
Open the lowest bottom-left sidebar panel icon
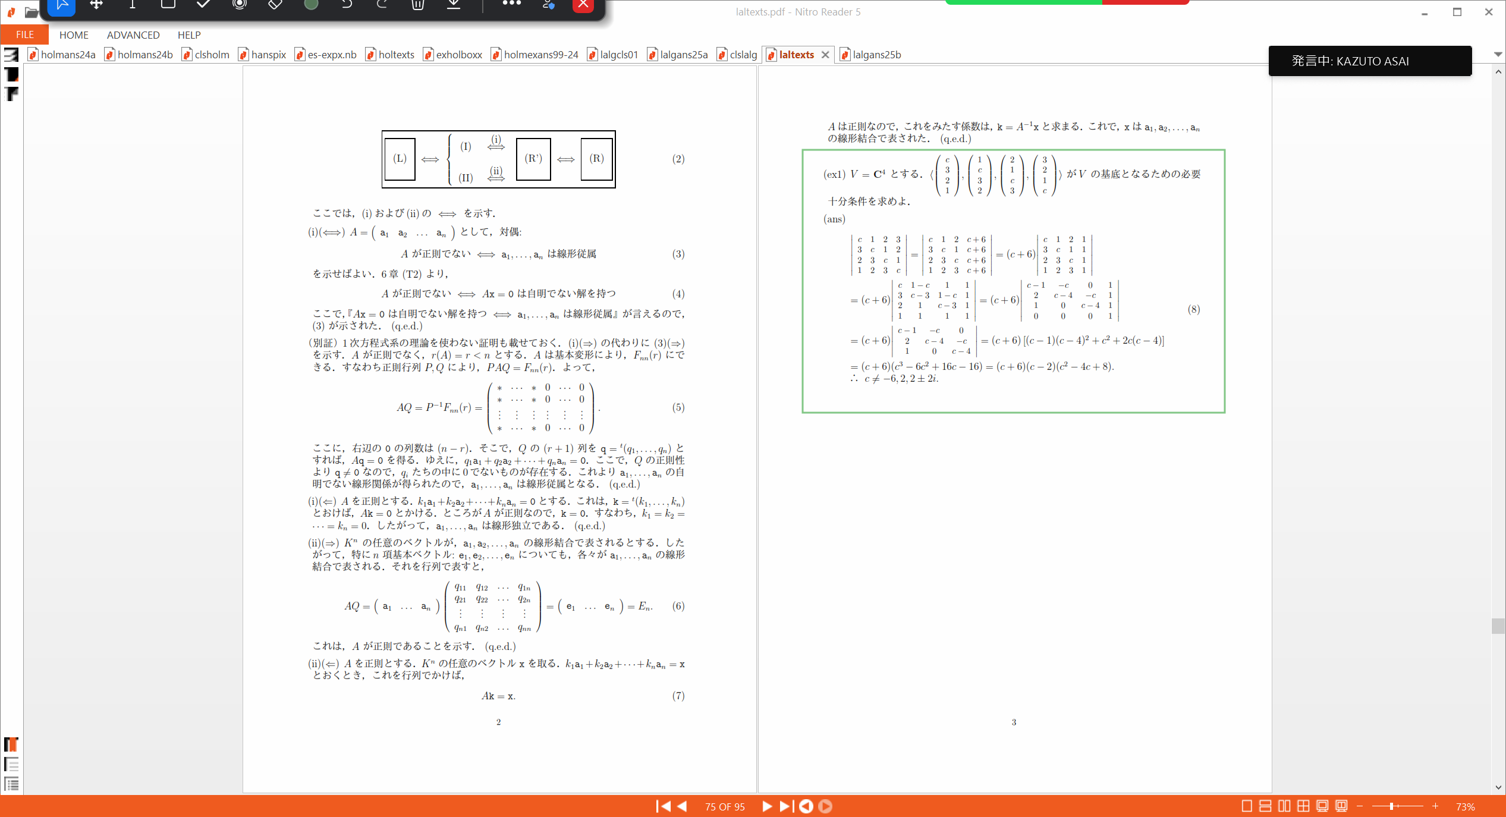[11, 784]
